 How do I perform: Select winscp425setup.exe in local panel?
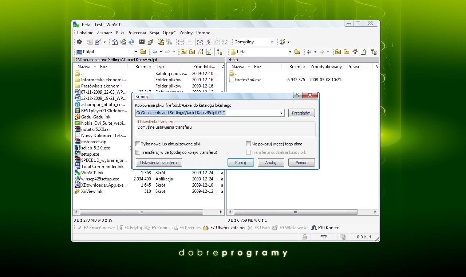point(100,179)
